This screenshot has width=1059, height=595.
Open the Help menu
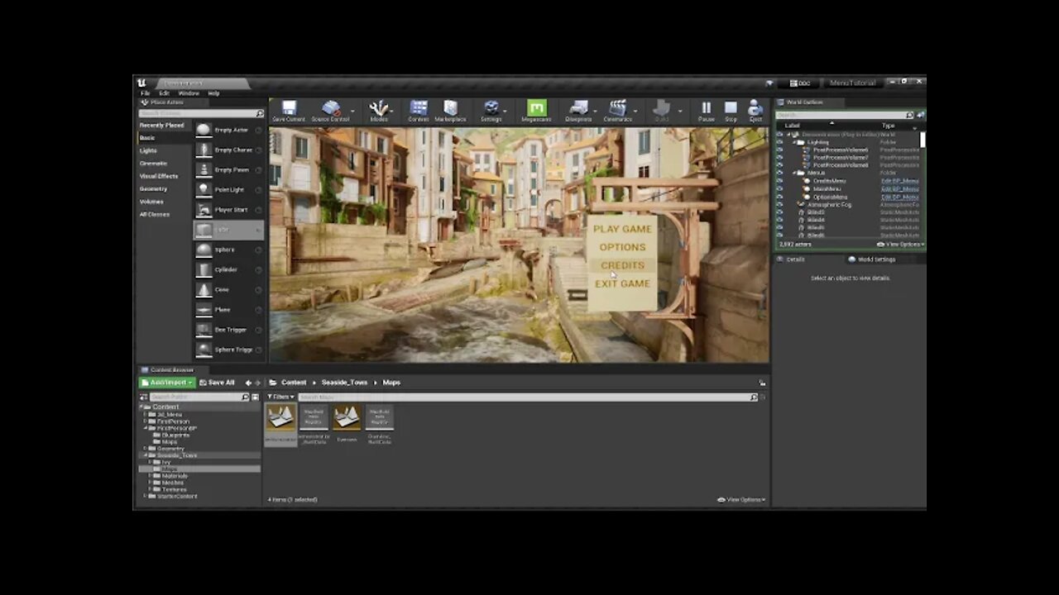tap(213, 93)
